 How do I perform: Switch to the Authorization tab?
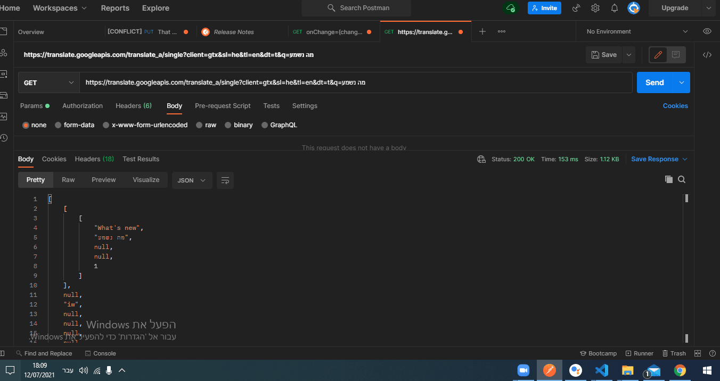pos(83,106)
